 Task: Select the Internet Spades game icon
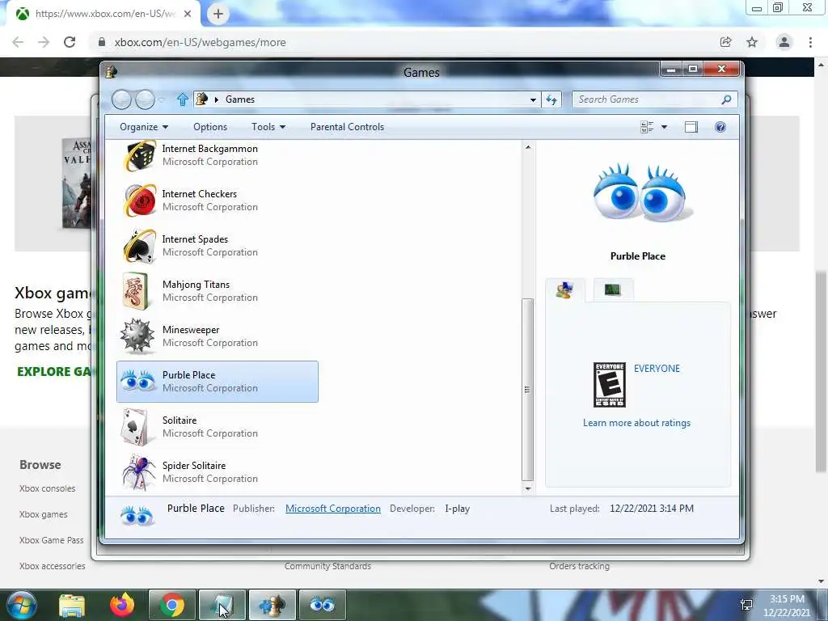pyautogui.click(x=139, y=246)
